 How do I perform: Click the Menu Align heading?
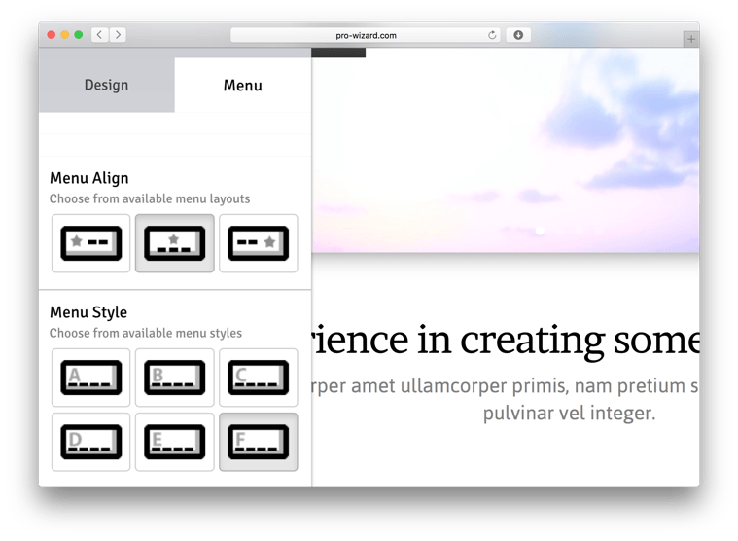(x=88, y=178)
